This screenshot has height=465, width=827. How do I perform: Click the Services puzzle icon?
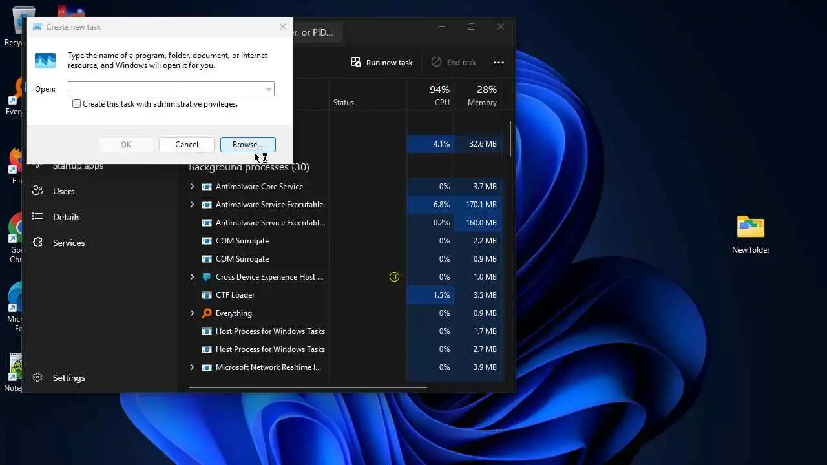37,243
